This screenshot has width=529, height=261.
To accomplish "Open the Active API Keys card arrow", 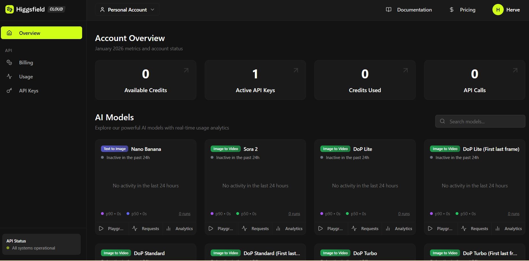I will coord(296,70).
